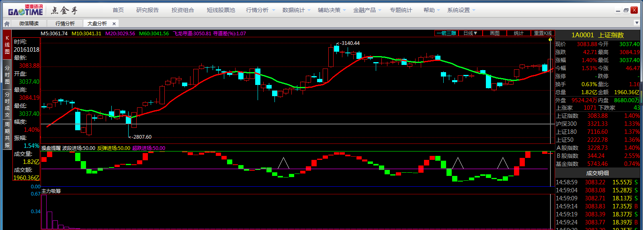Switch to 分时成交 side view
643x230 pixels.
pos(7,105)
